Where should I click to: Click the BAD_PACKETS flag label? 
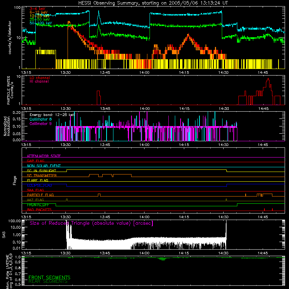click(x=39, y=210)
